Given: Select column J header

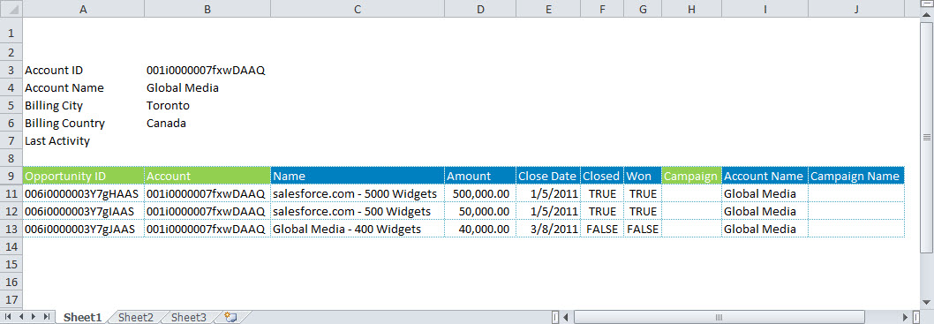Looking at the screenshot, I should point(855,8).
